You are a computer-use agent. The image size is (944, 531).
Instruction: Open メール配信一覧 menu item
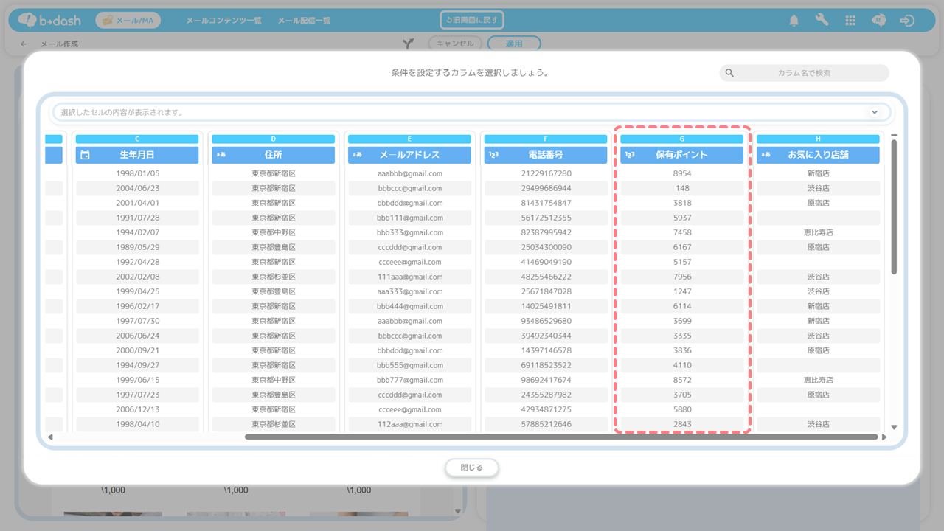[304, 21]
